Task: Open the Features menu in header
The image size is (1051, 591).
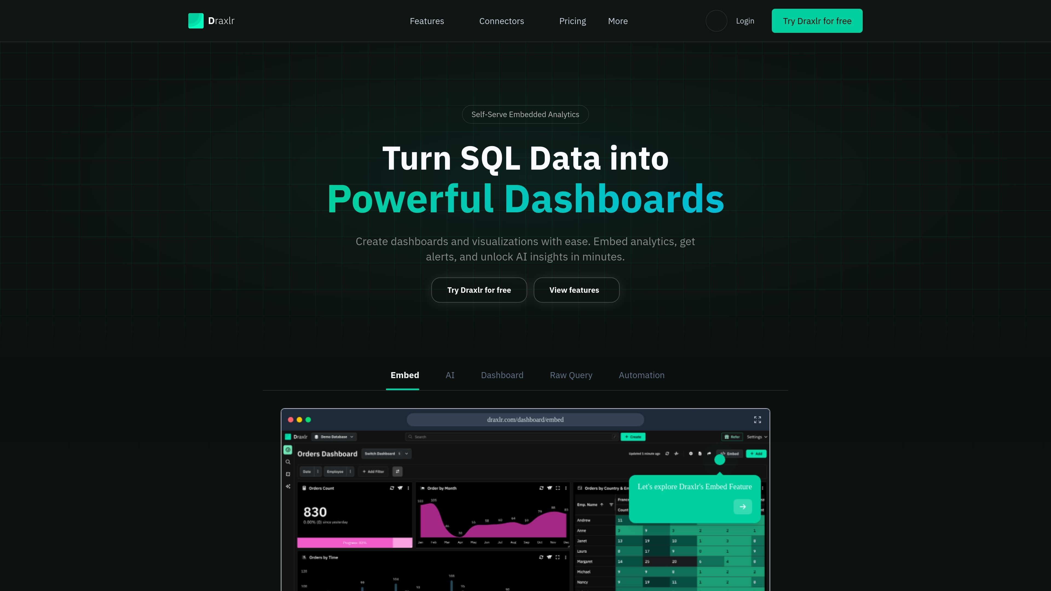Action: pyautogui.click(x=427, y=21)
